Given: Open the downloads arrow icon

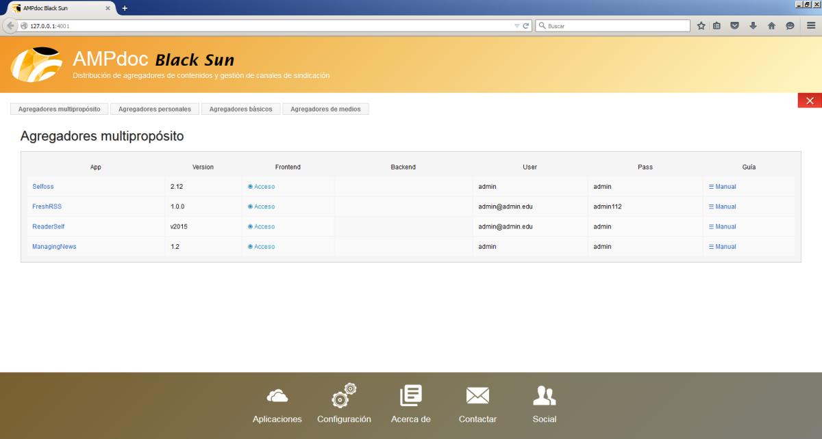Looking at the screenshot, I should click(754, 26).
